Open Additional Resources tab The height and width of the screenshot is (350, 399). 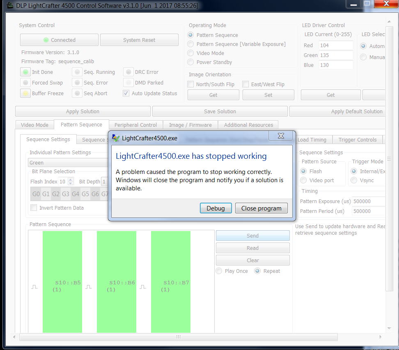248,125
